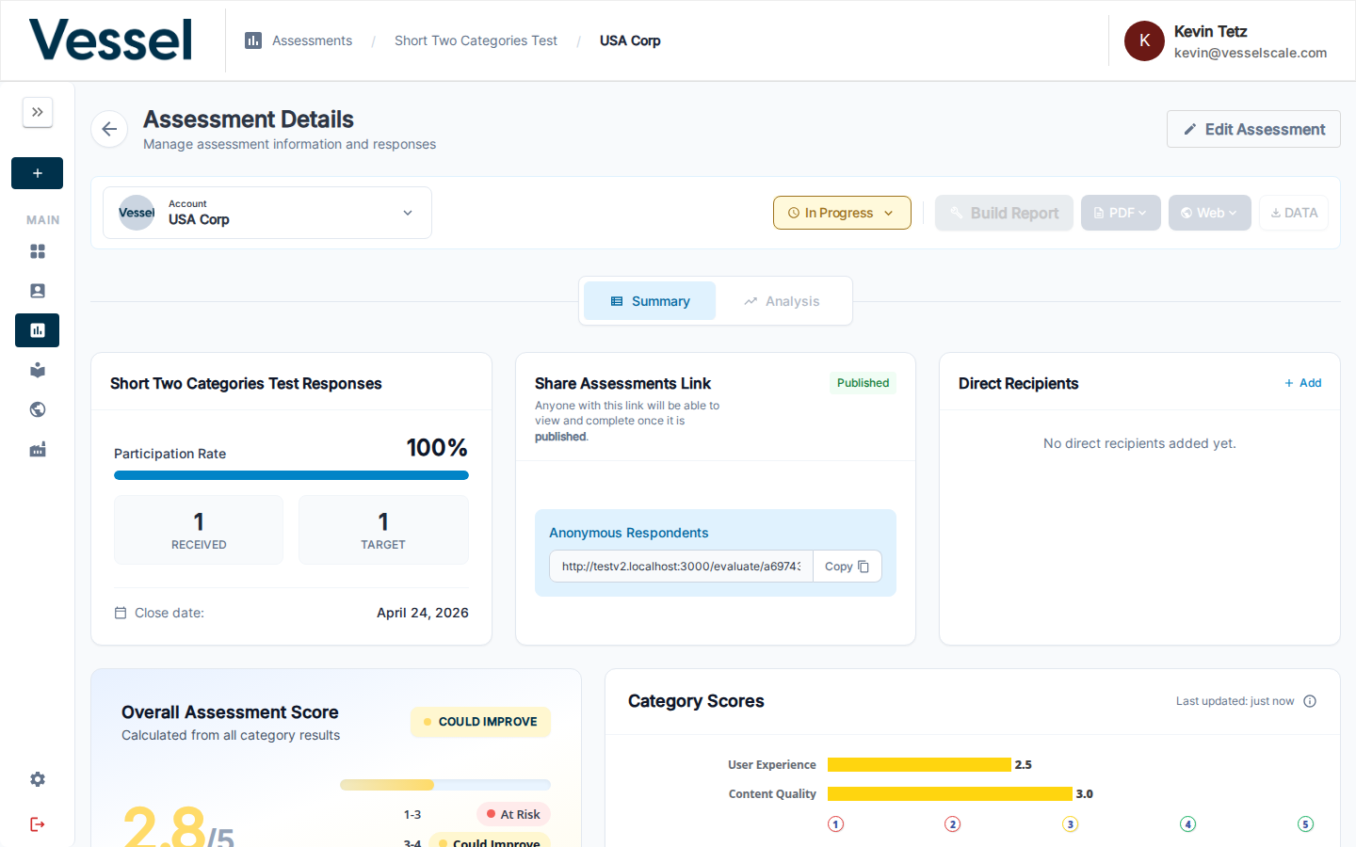Open the dashboard grid icon in sidebar
This screenshot has height=847, width=1356.
[38, 251]
